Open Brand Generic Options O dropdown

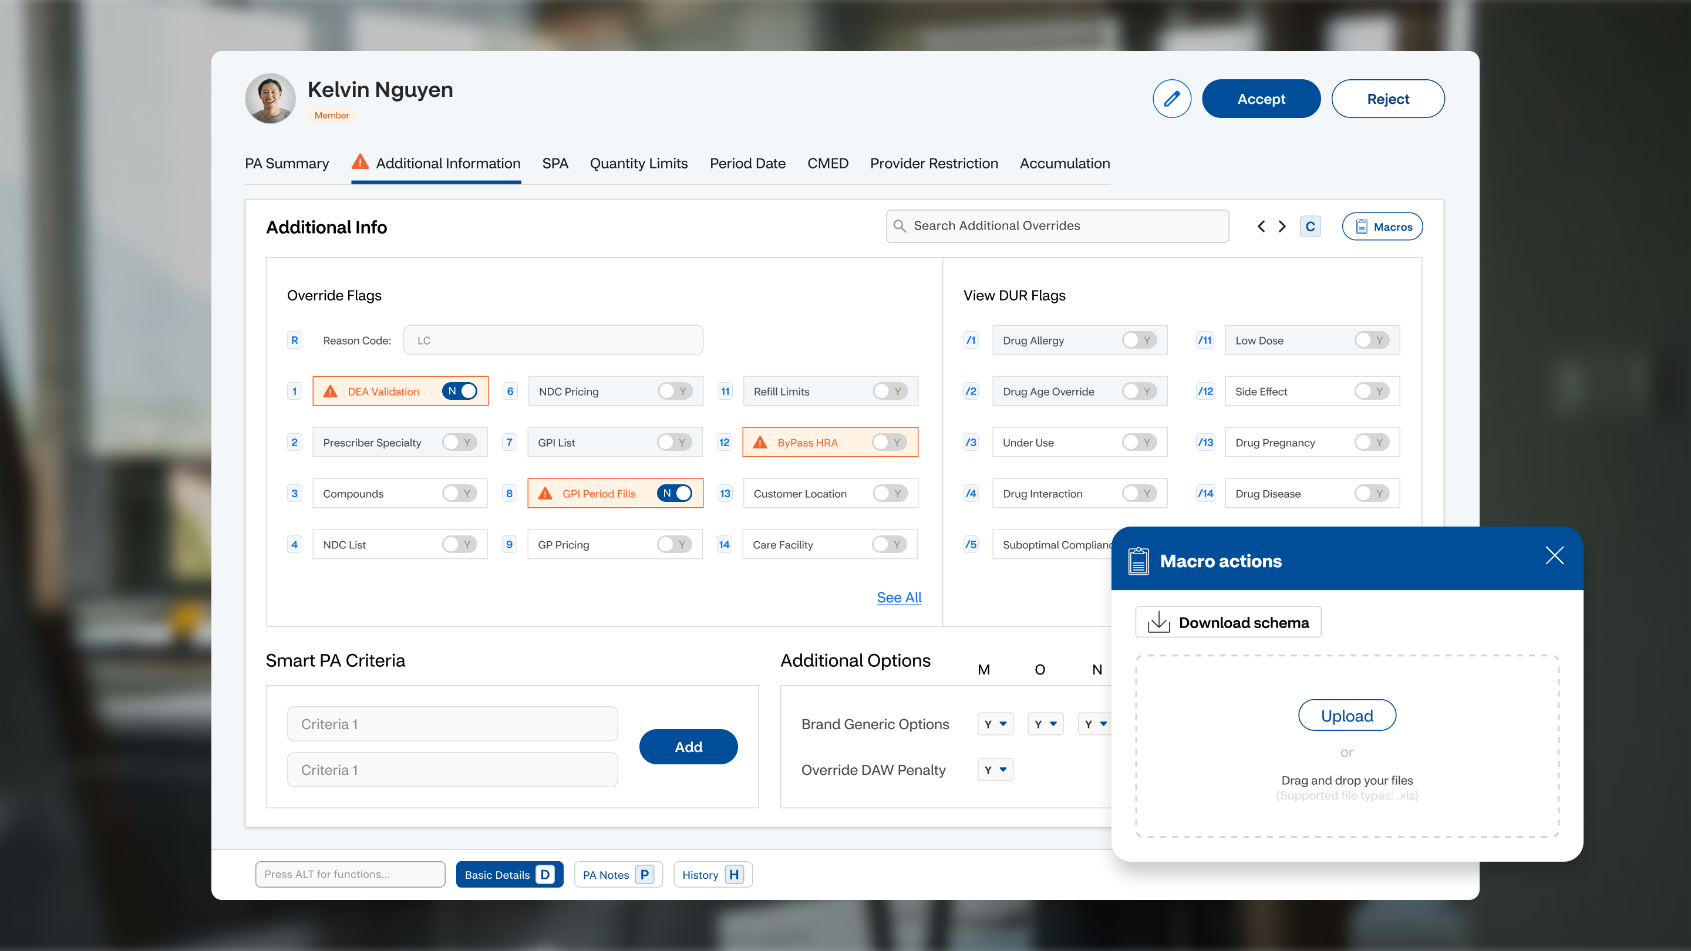[1046, 724]
